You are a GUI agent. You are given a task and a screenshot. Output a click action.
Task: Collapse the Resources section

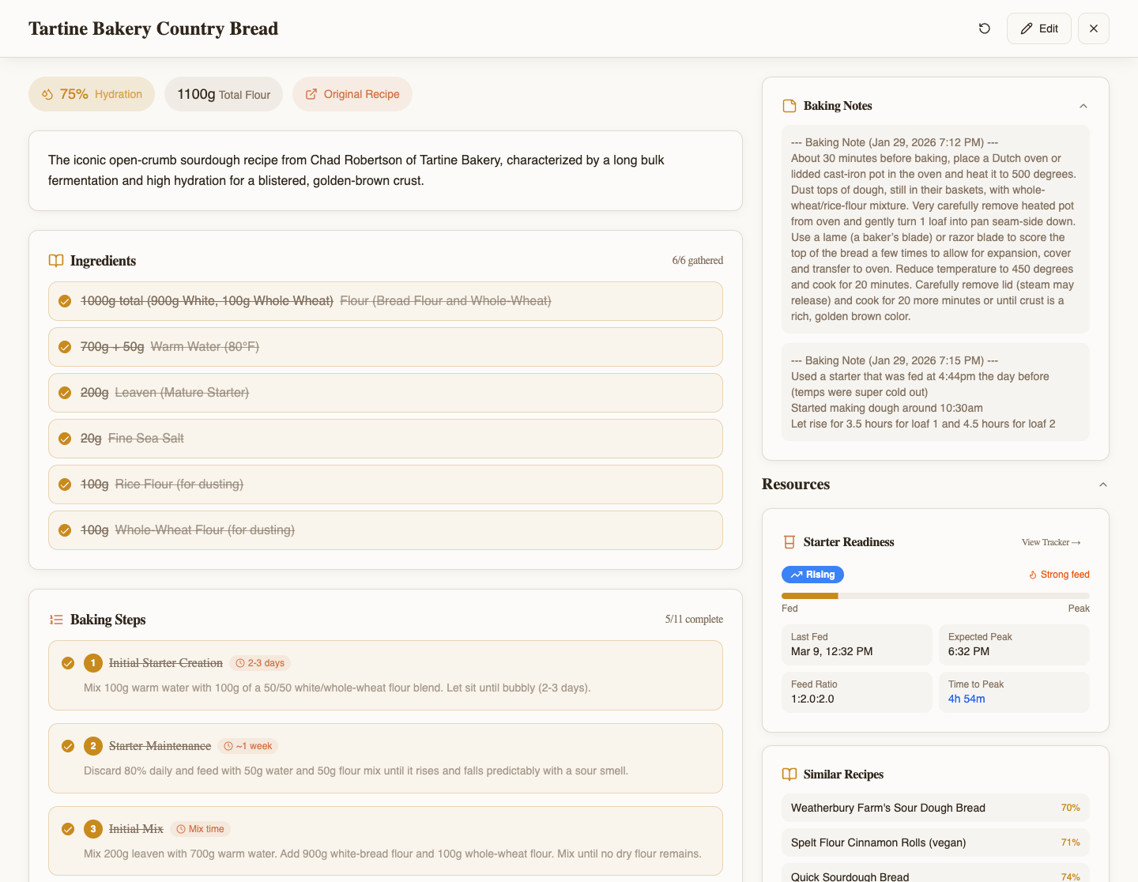(x=1103, y=484)
